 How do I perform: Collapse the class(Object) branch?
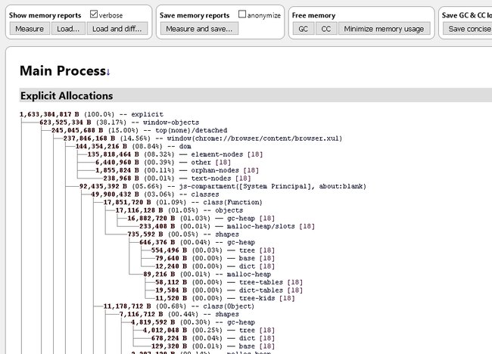click(179, 306)
